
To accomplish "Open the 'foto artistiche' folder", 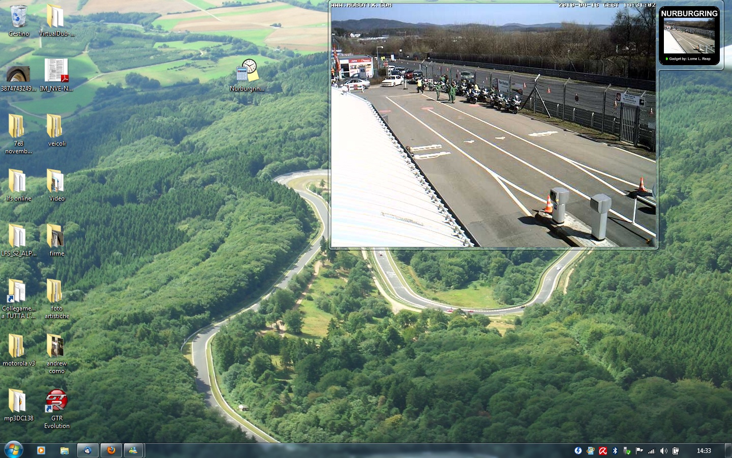I will [56, 293].
